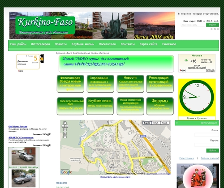Click the sitemap icon under search

(x=215, y=29)
